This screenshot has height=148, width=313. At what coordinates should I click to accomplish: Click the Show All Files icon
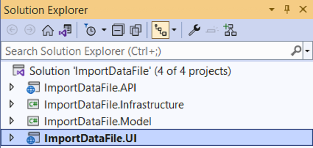click(x=135, y=31)
